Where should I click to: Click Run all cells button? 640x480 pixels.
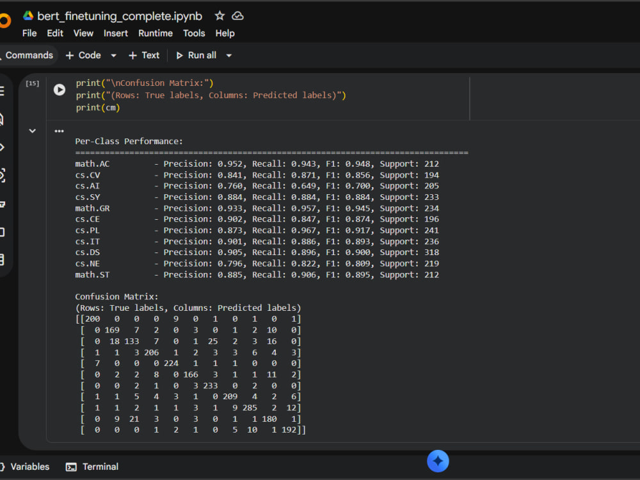196,55
